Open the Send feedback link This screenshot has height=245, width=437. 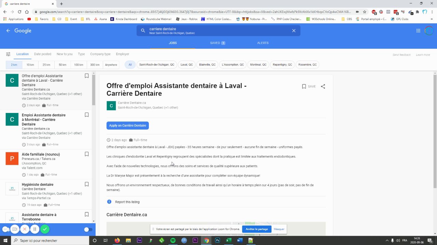click(x=401, y=55)
